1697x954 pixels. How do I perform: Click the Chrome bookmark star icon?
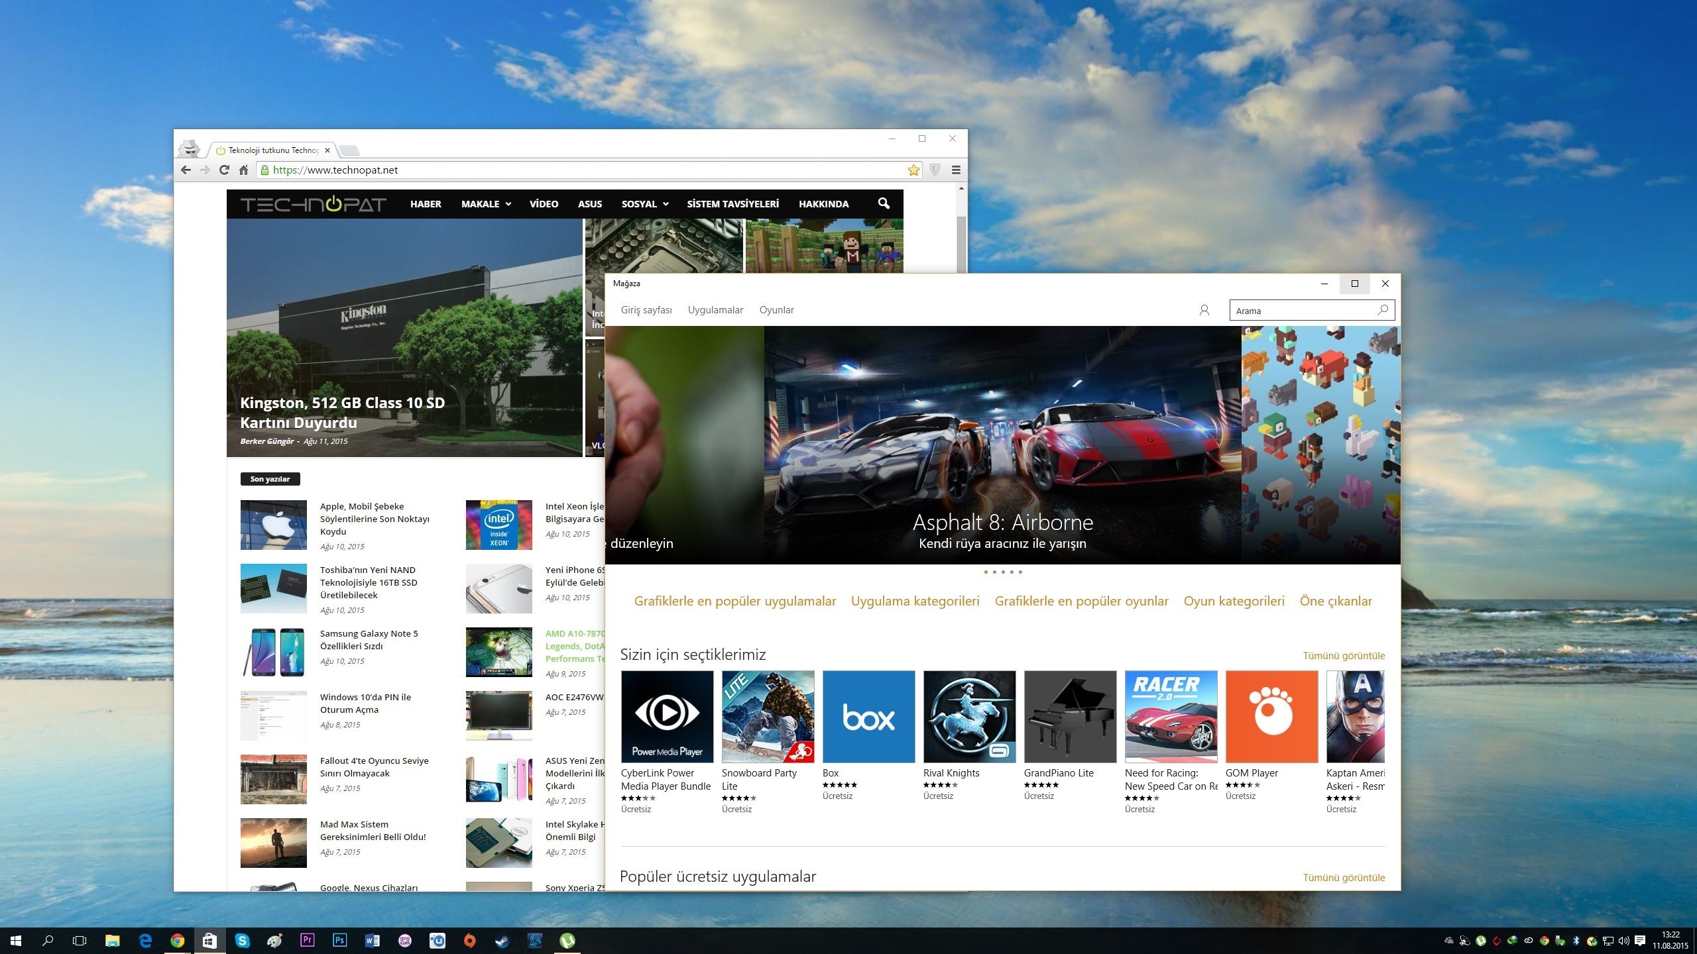tap(913, 170)
